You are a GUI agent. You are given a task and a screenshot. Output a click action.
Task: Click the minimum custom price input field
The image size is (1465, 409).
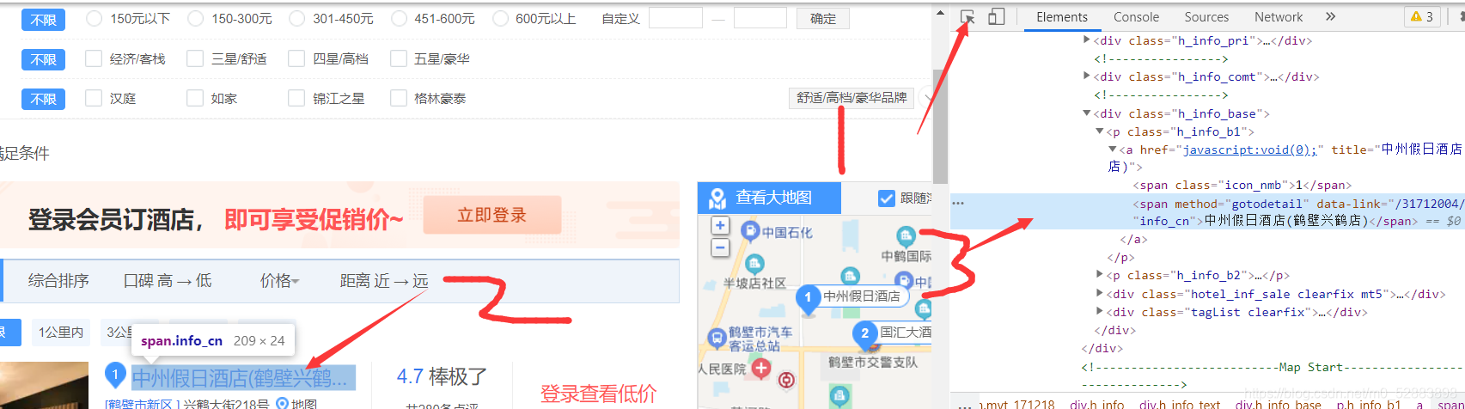(x=675, y=18)
